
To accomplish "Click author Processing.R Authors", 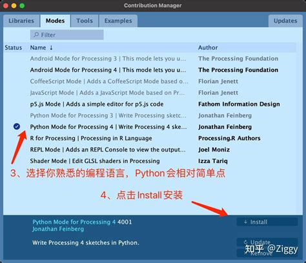I will pyautogui.click(x=229, y=138).
